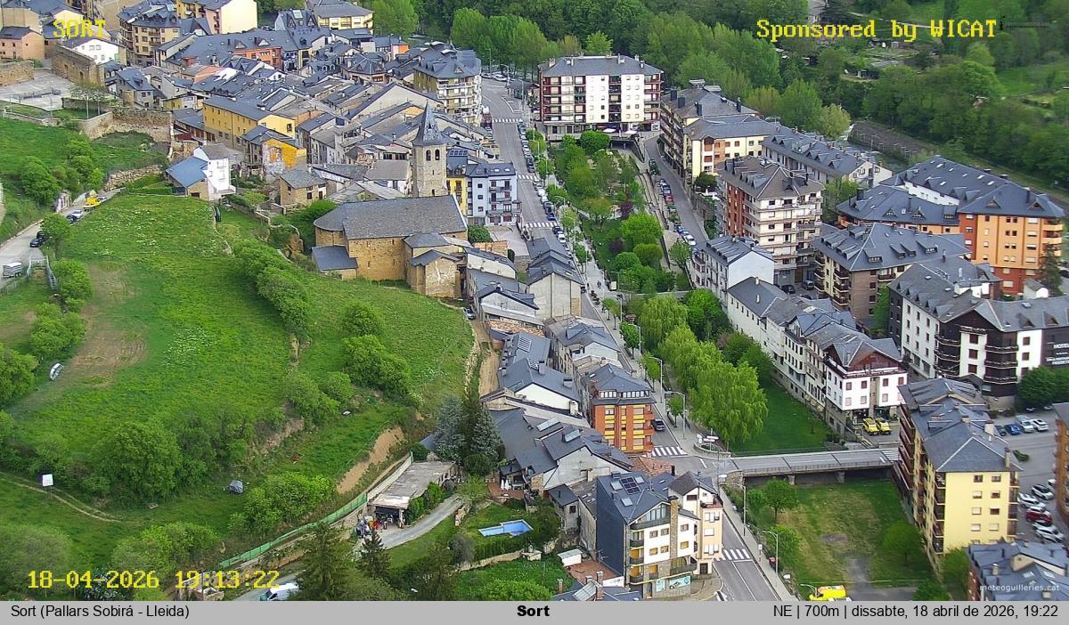1069x625 pixels.
Task: Click the large weeping willow near the bridge
Action: (729, 401)
